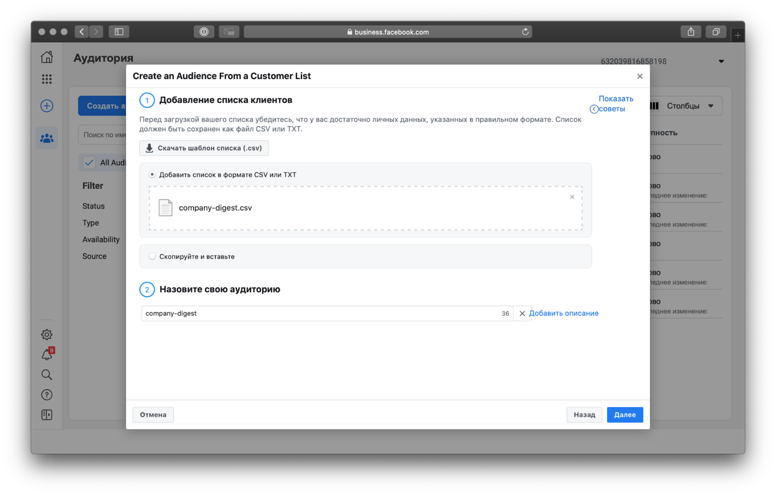The height and width of the screenshot is (495, 776).
Task: Click the Отмена cancel button
Action: pyautogui.click(x=153, y=415)
